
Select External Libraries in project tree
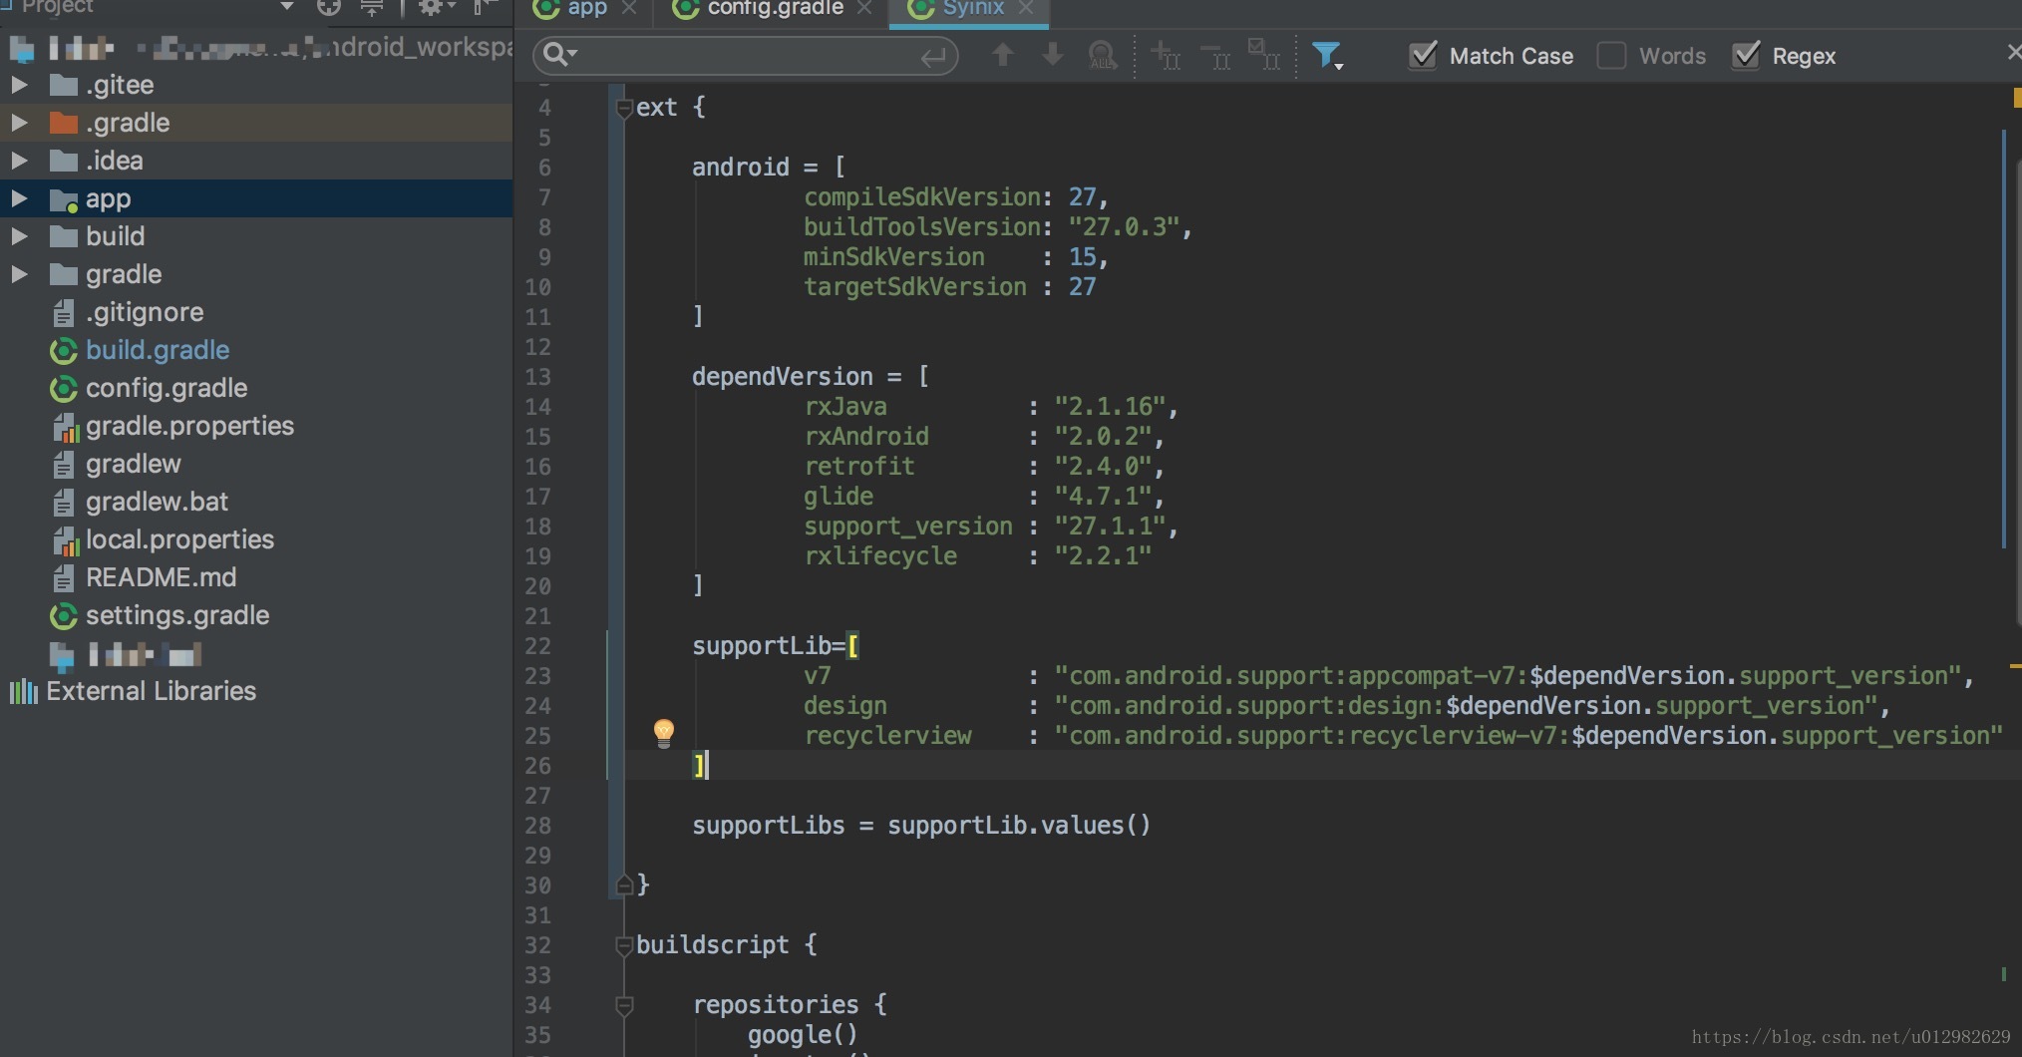click(x=151, y=691)
